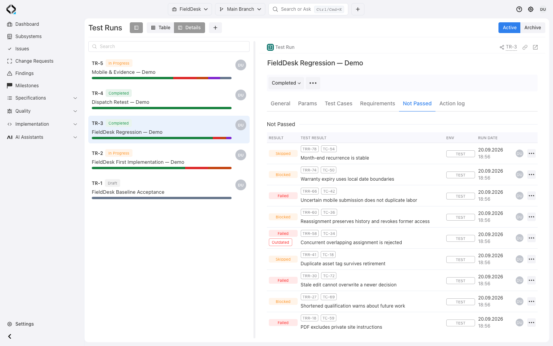This screenshot has height=346, width=553.
Task: Show Archive test runs
Action: tap(533, 28)
